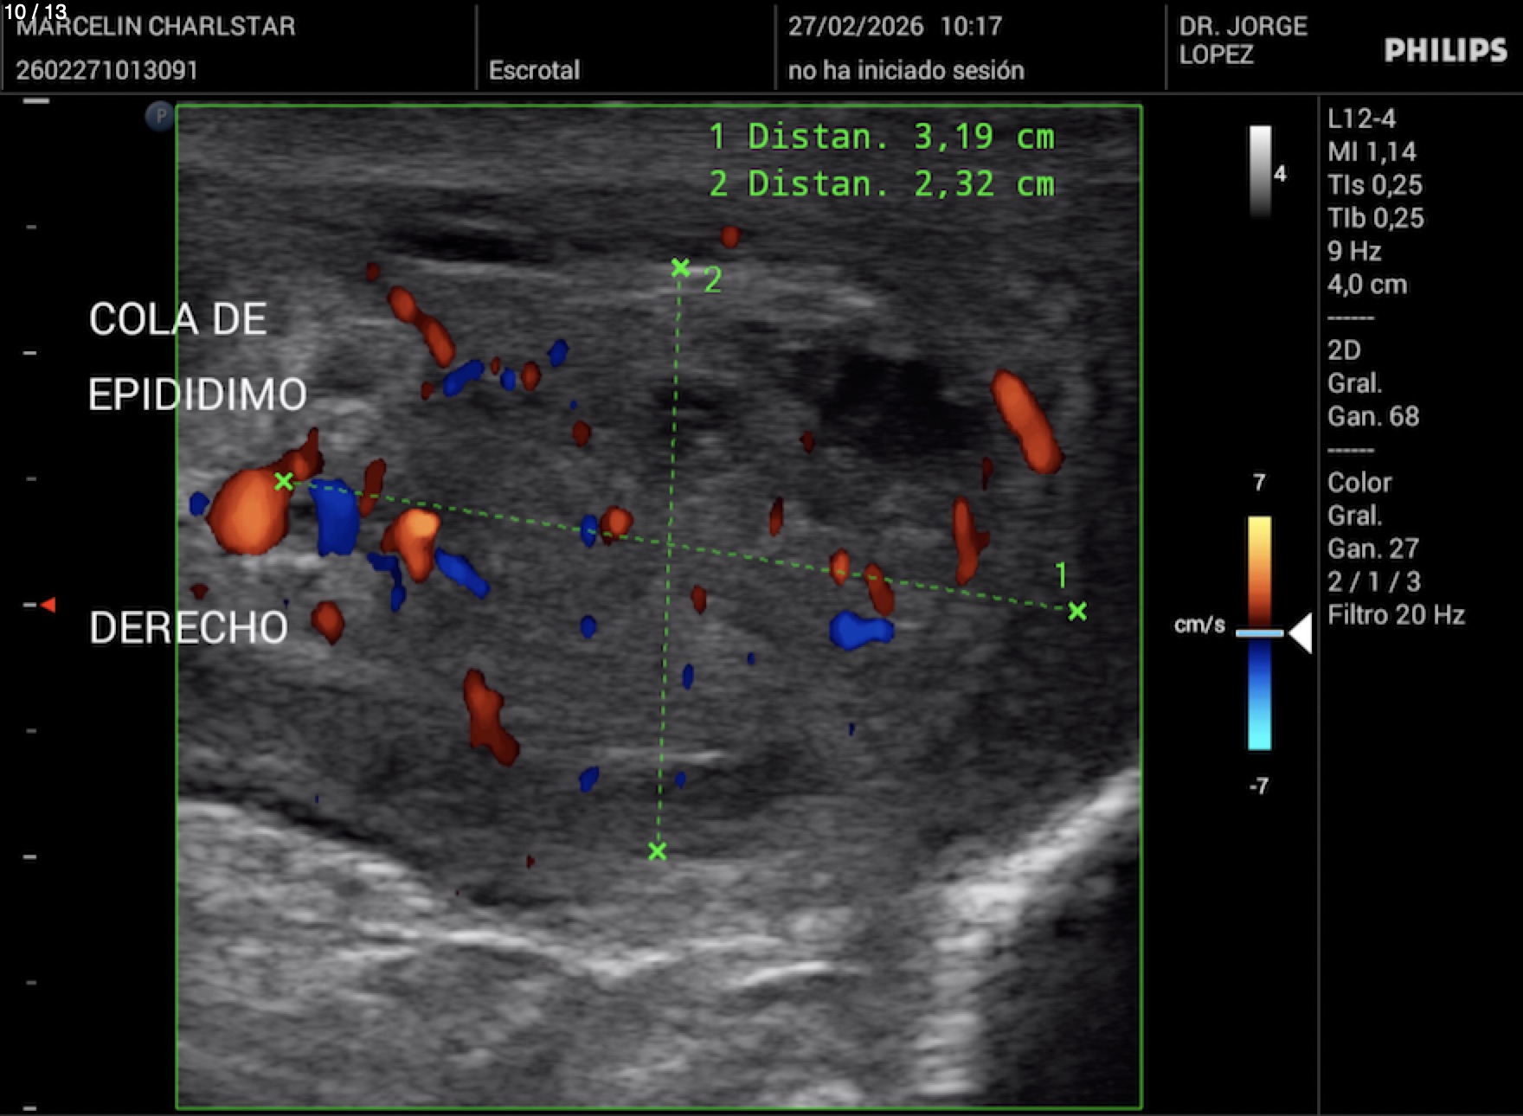Click the 2D gain 'Gan. 68' setting
Image resolution: width=1523 pixels, height=1116 pixels.
pos(1372,416)
